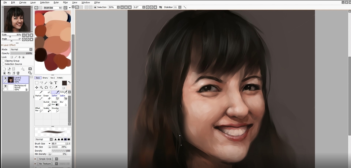
Task: Open the rotation angle 0.0° dropdown
Action: point(144,7)
